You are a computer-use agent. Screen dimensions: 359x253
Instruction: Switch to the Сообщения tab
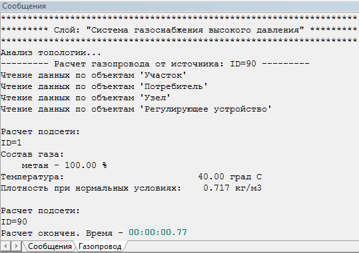[50, 246]
